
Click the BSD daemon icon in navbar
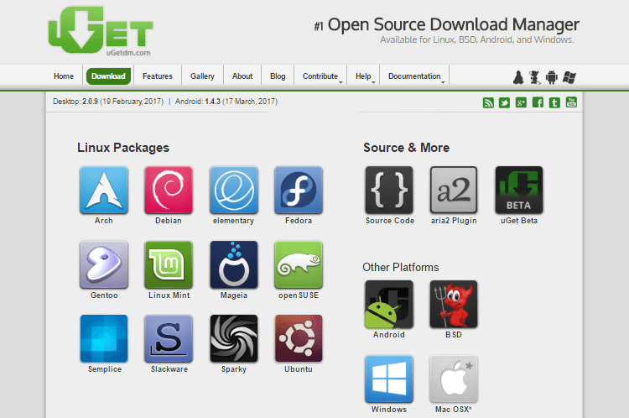[534, 77]
